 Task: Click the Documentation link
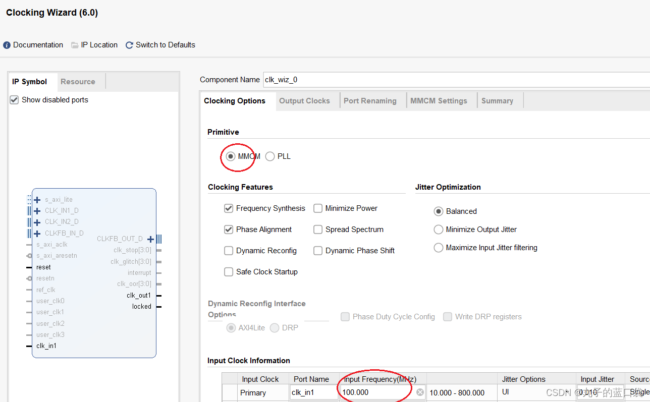tap(38, 45)
